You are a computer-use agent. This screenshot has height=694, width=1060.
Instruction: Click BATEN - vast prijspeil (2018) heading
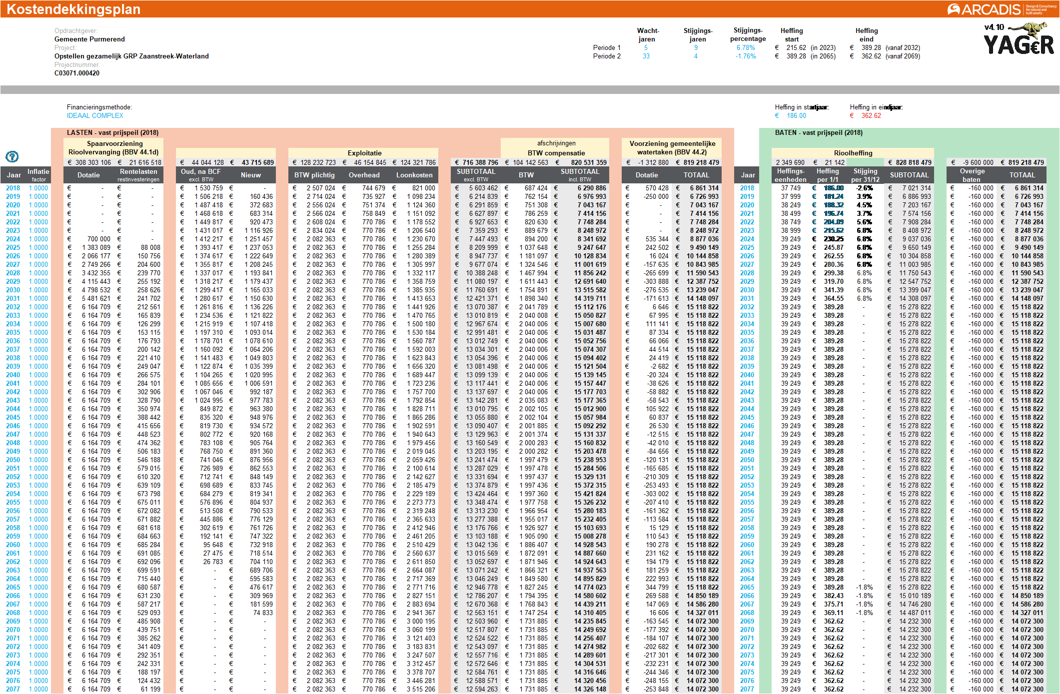[819, 132]
